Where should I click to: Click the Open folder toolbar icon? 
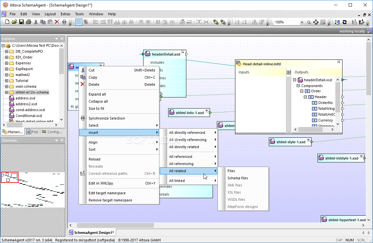(14, 22)
